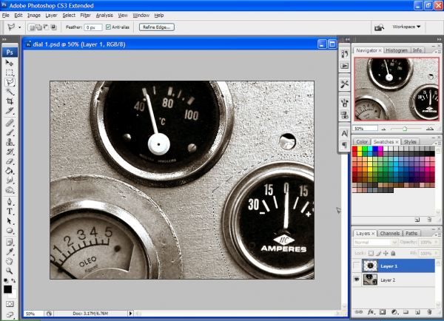
Task: Select the Path Selection tool
Action: (x=10, y=221)
